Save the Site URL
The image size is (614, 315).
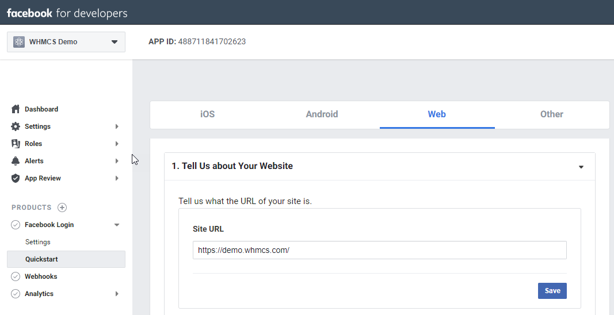[552, 291]
